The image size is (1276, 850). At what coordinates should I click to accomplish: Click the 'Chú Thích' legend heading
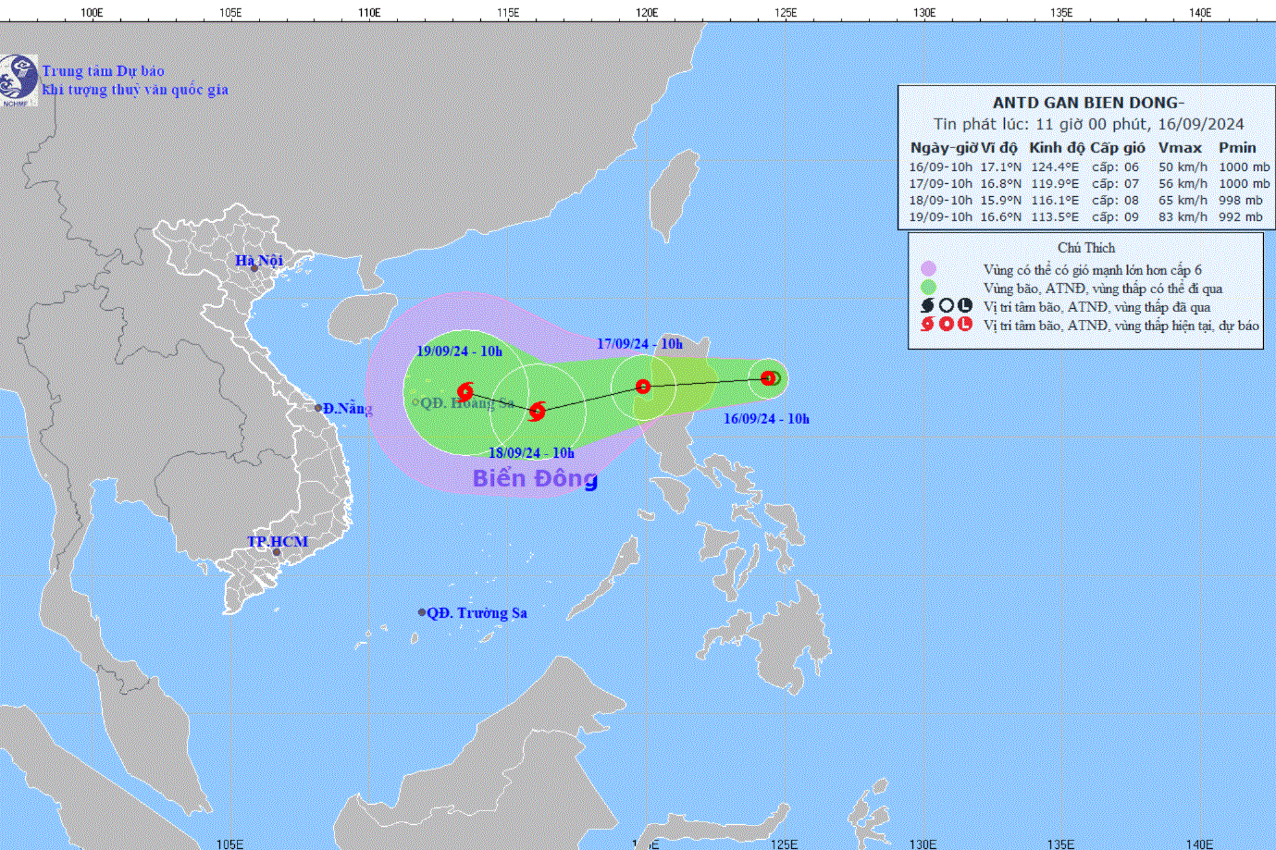1086,248
